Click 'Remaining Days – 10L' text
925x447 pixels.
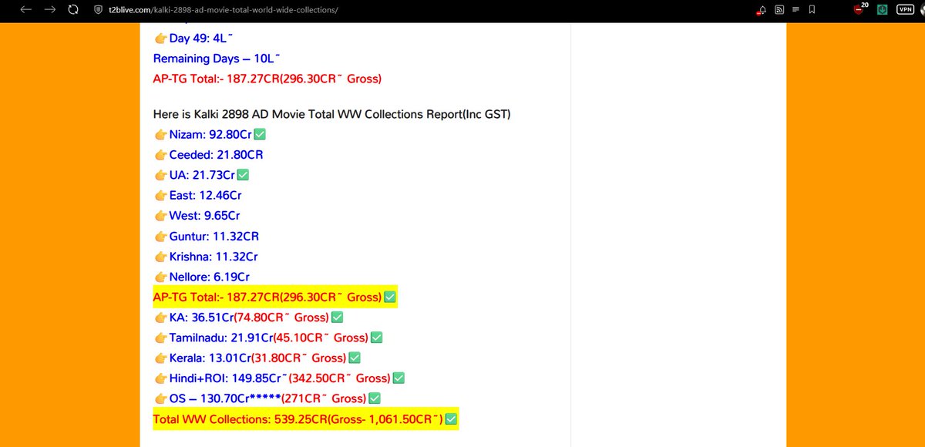tap(217, 58)
